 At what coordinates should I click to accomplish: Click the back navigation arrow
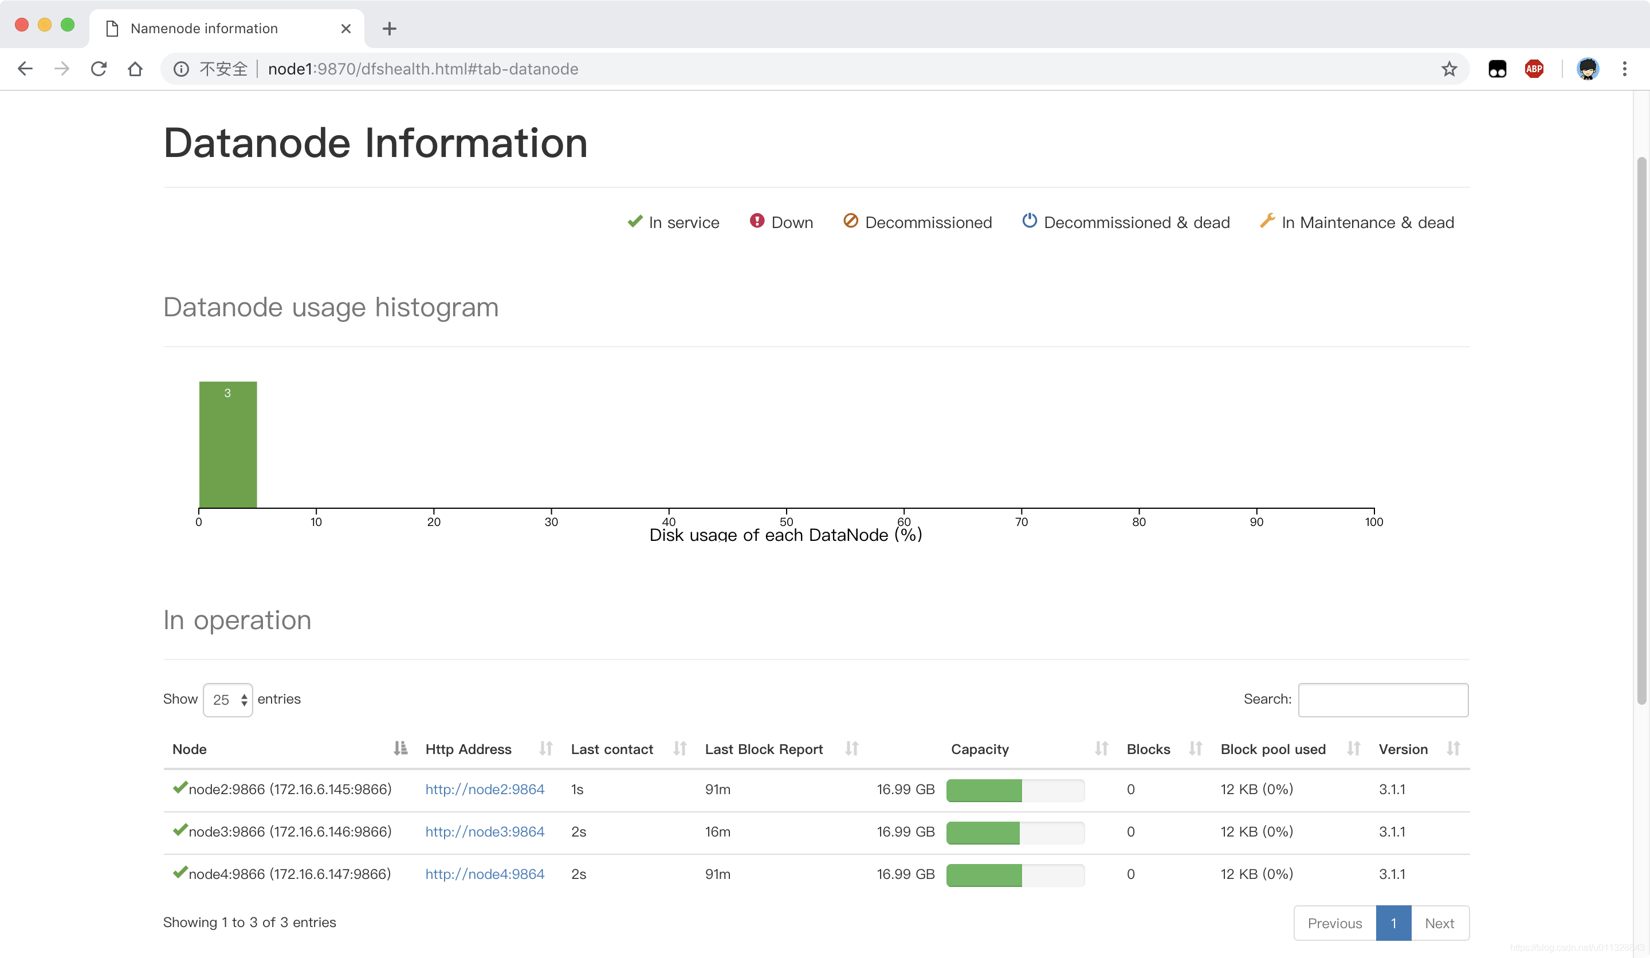pyautogui.click(x=25, y=69)
